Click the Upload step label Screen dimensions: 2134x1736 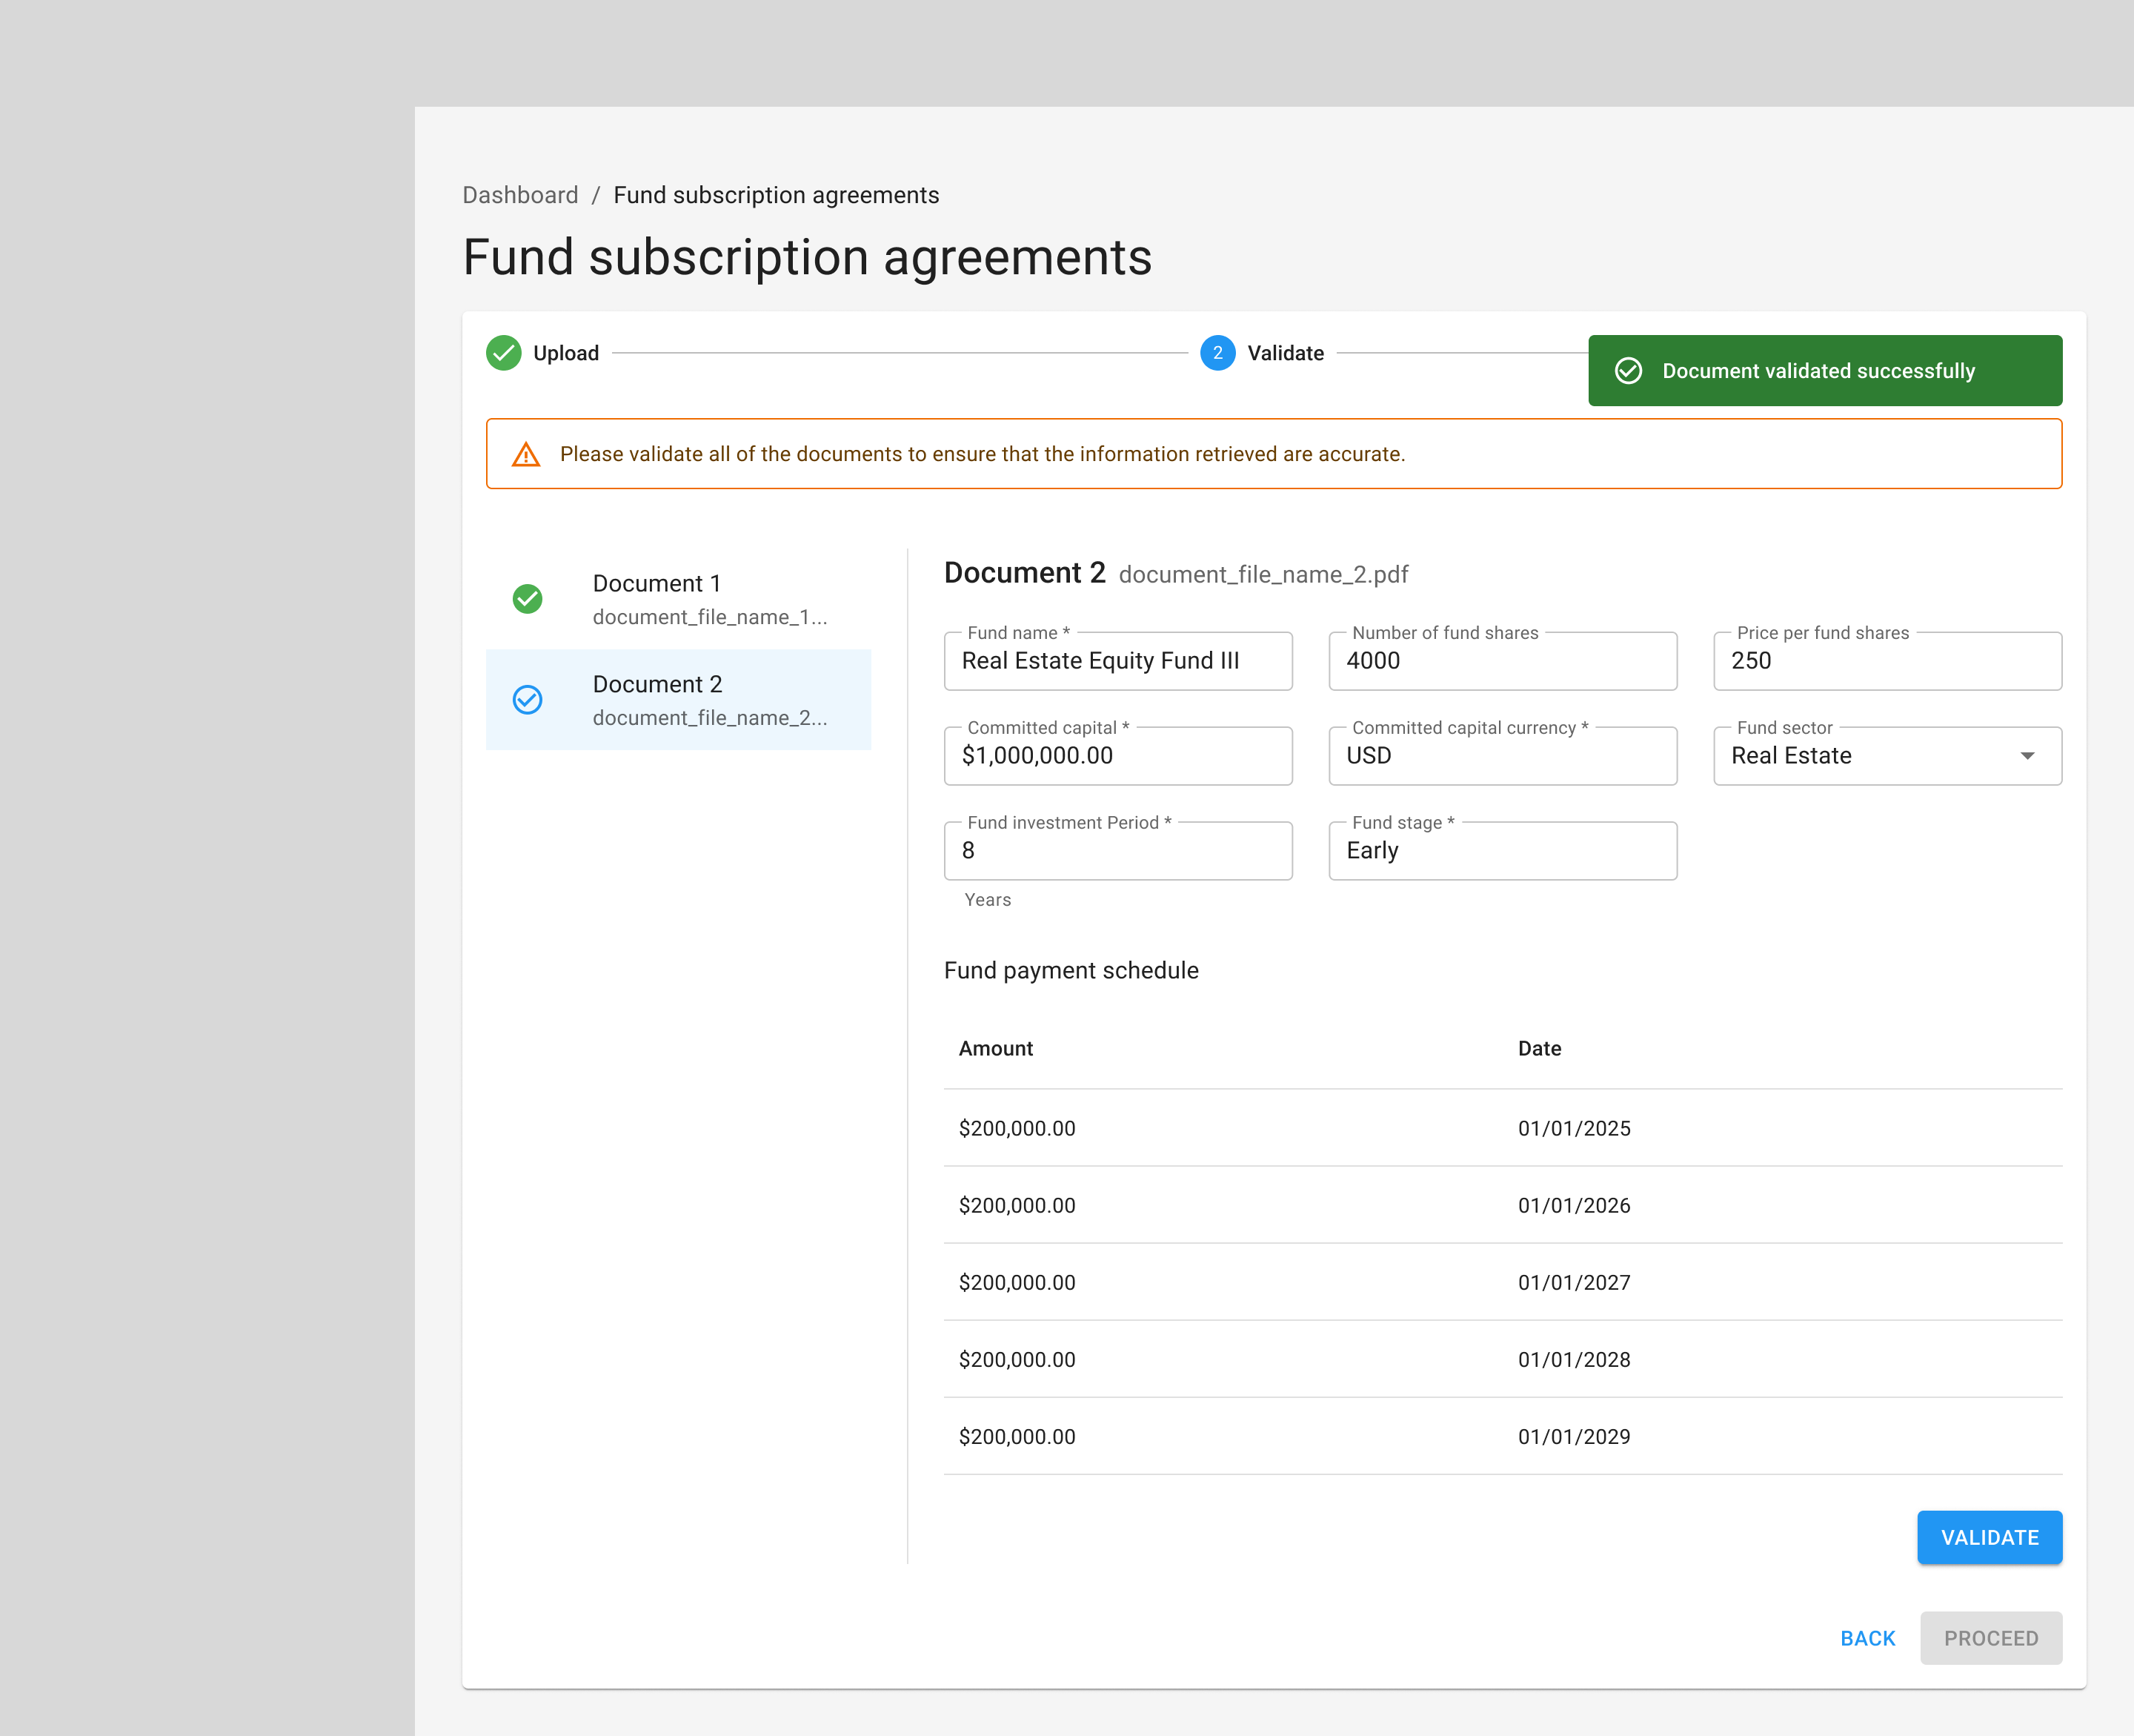(x=566, y=353)
